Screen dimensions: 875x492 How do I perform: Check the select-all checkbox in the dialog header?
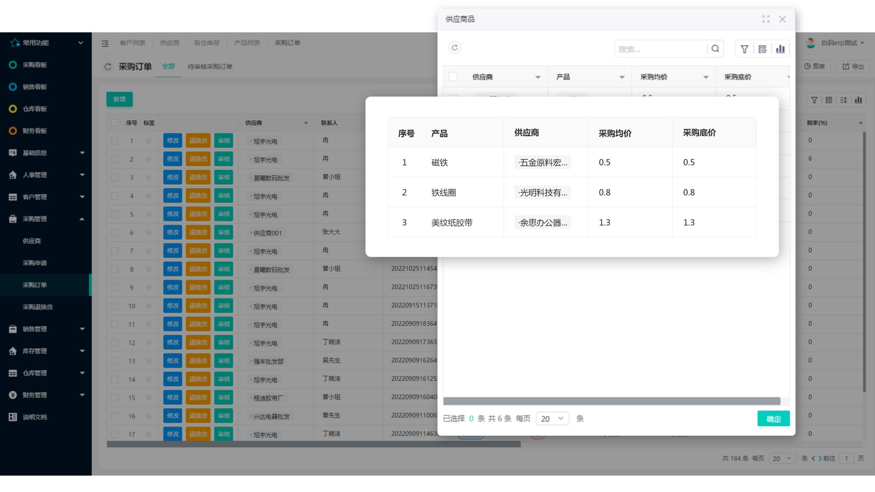point(453,77)
